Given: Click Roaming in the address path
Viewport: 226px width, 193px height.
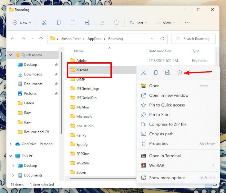Looking at the screenshot, I should tap(116, 39).
